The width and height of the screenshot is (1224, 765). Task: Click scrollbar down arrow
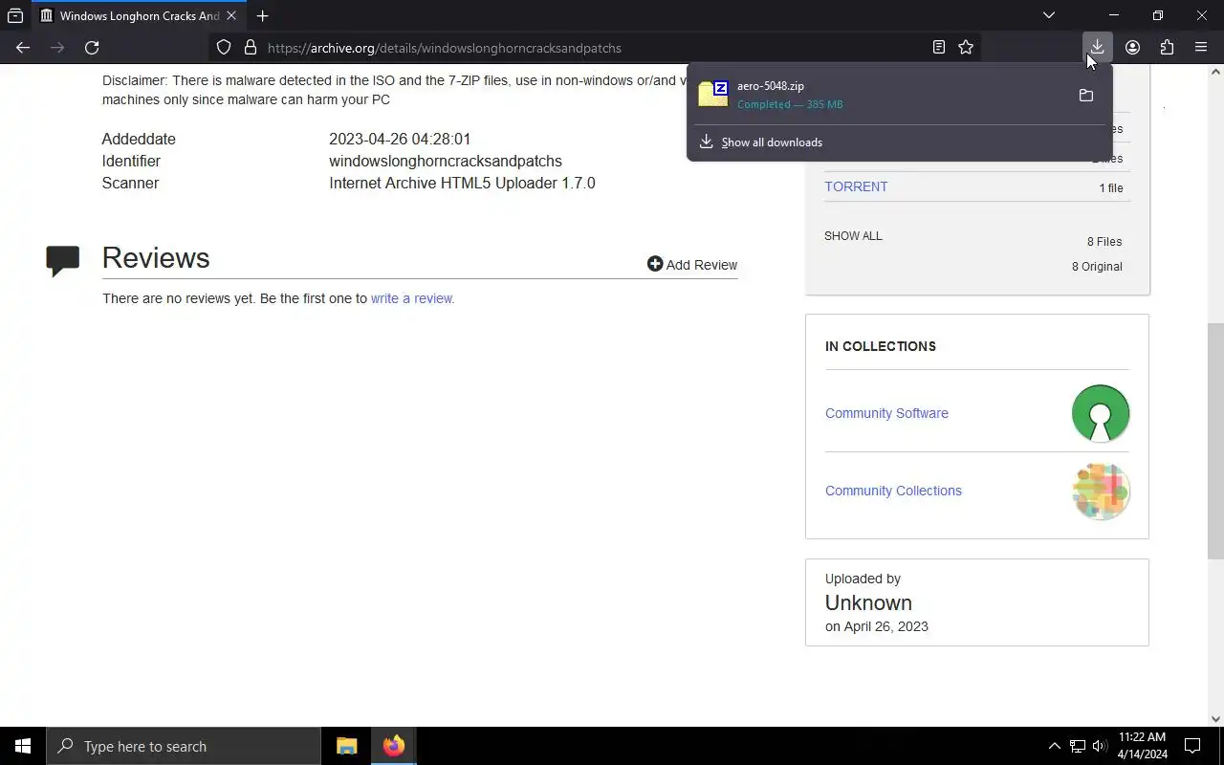[1215, 719]
